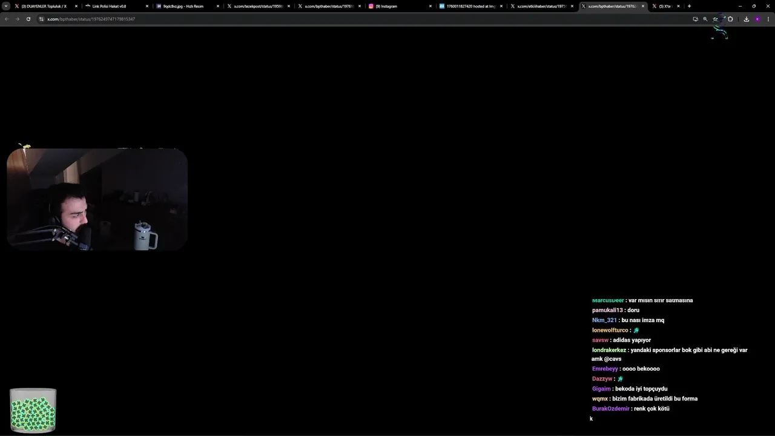Close the x.com/etkilihaber tab
Viewport: 775px width, 436px height.
[572, 6]
